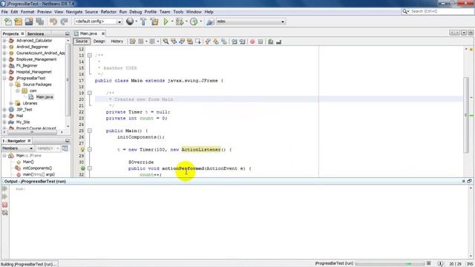Open the Navigate menu
The image size is (475, 267).
click(74, 12)
